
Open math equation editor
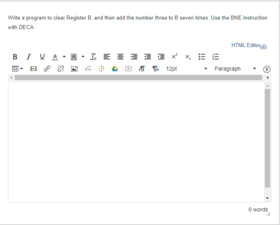click(x=87, y=69)
